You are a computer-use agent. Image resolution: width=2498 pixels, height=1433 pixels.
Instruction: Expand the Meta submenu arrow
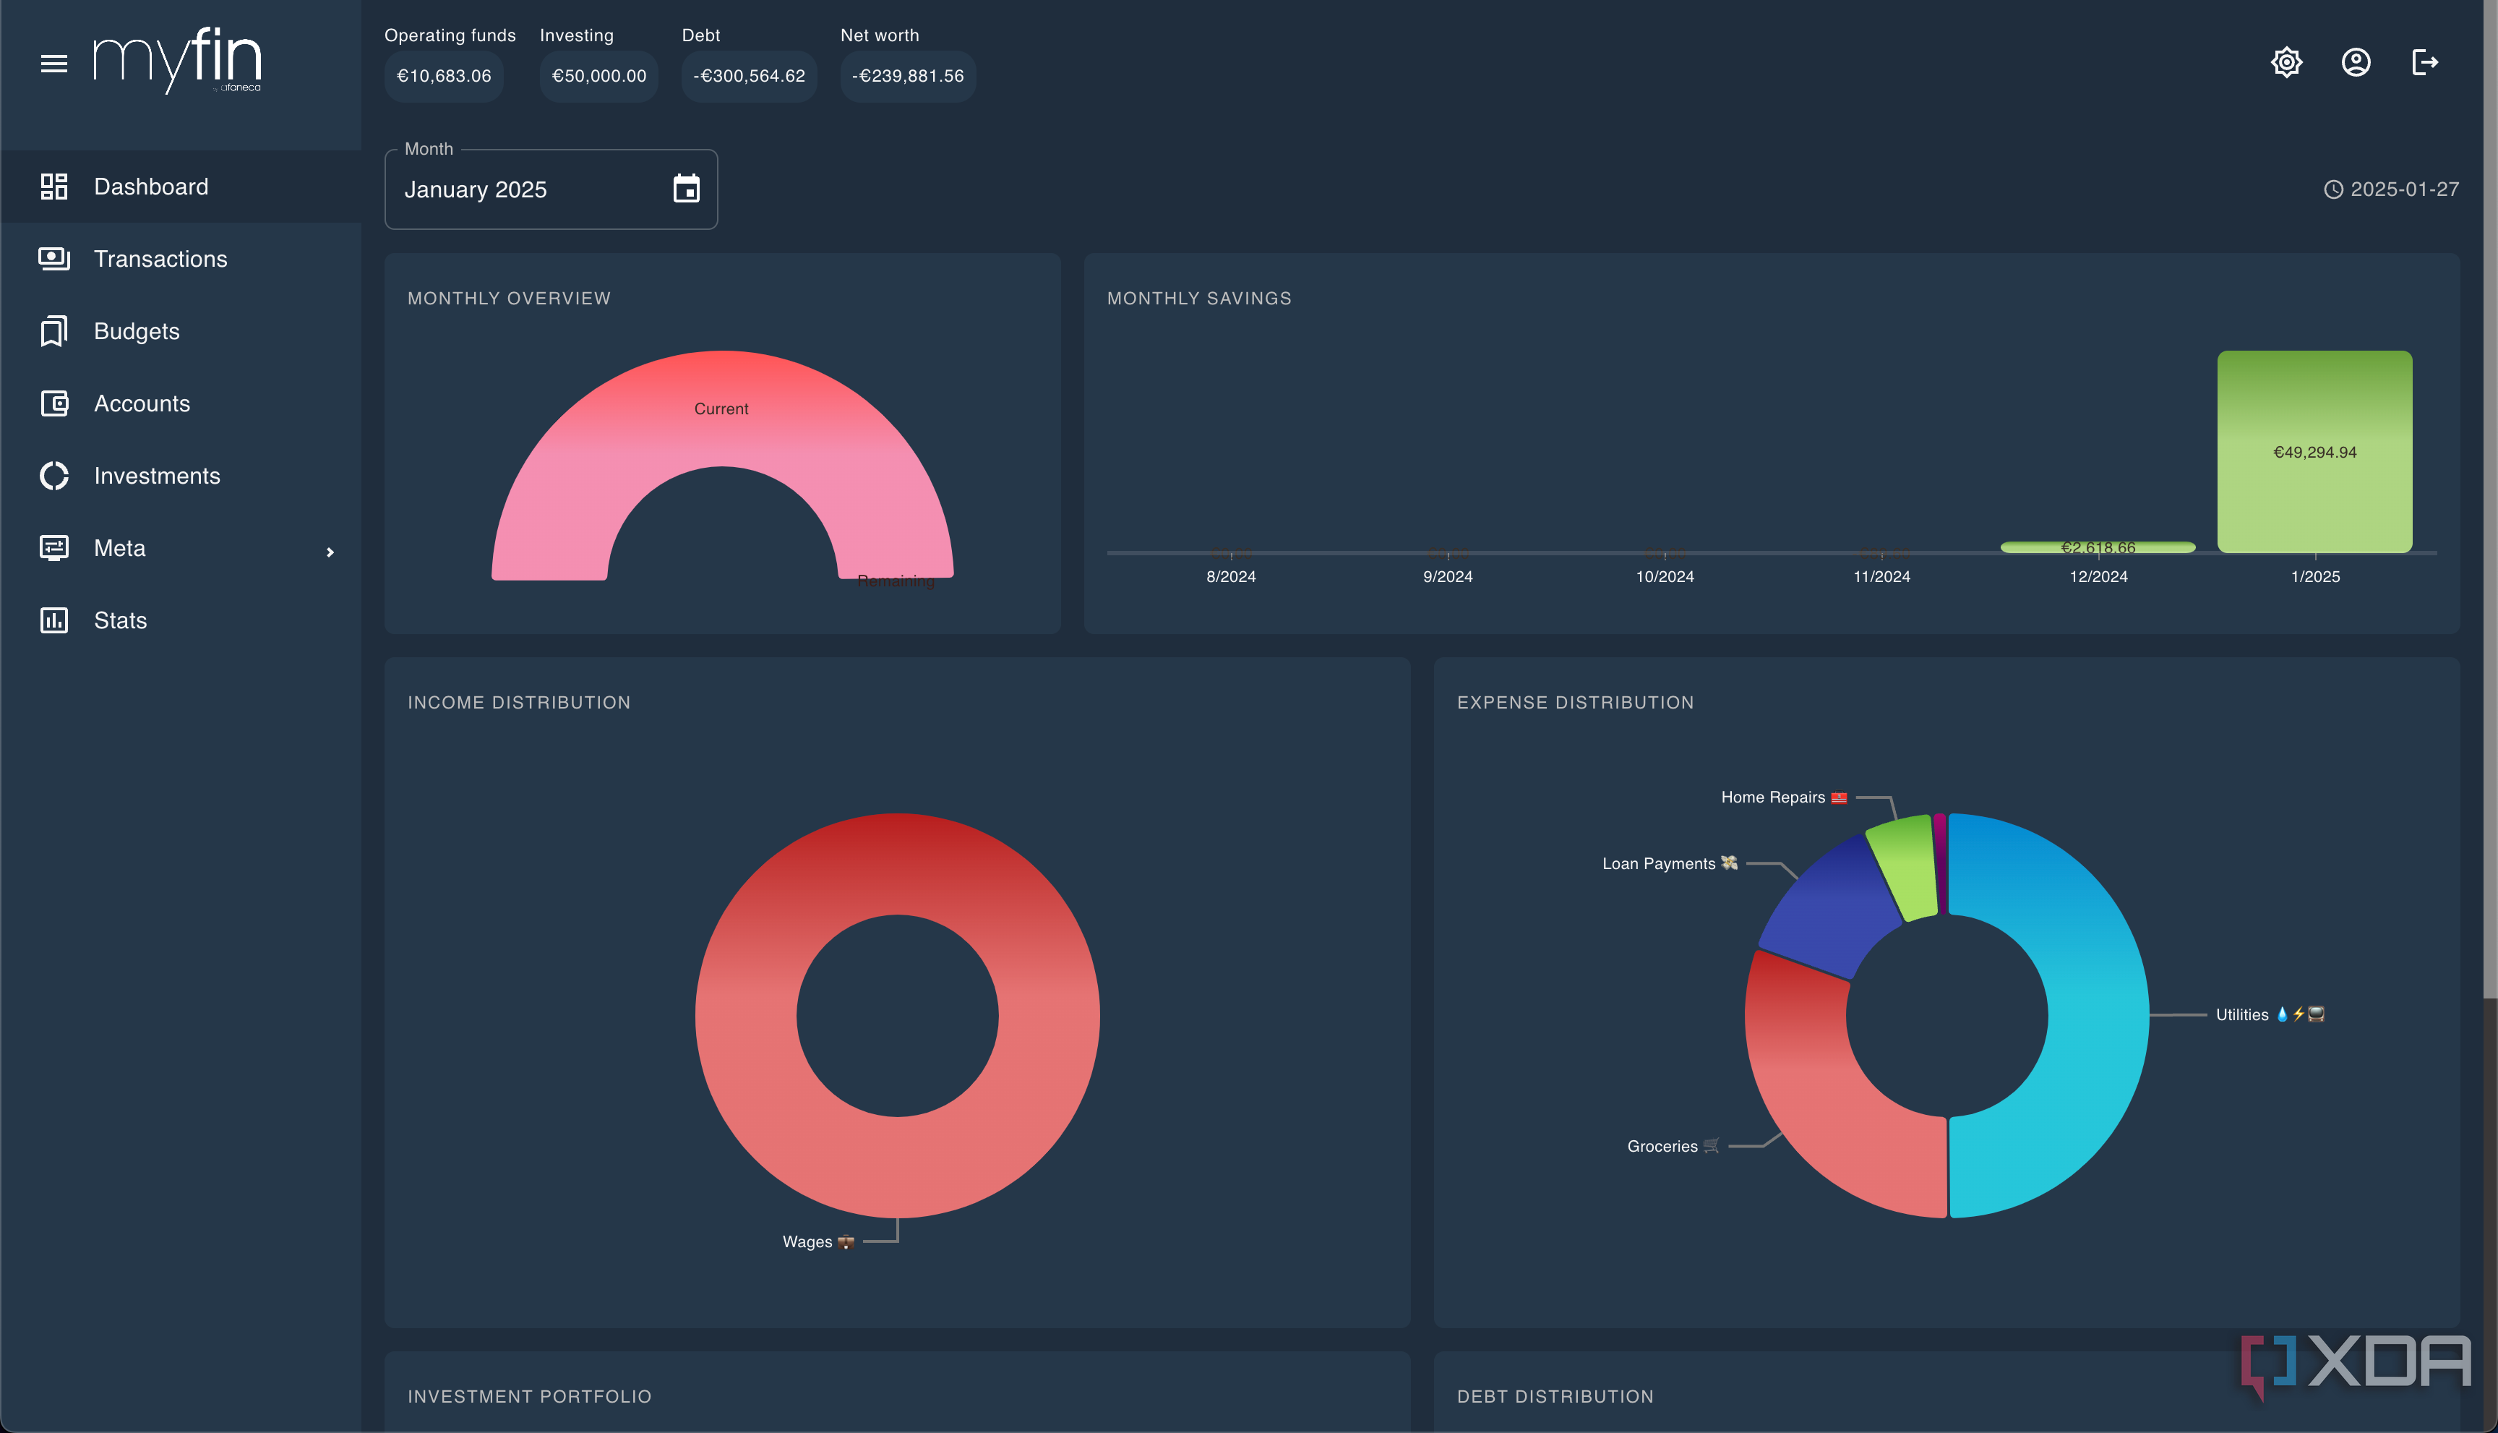(x=330, y=552)
